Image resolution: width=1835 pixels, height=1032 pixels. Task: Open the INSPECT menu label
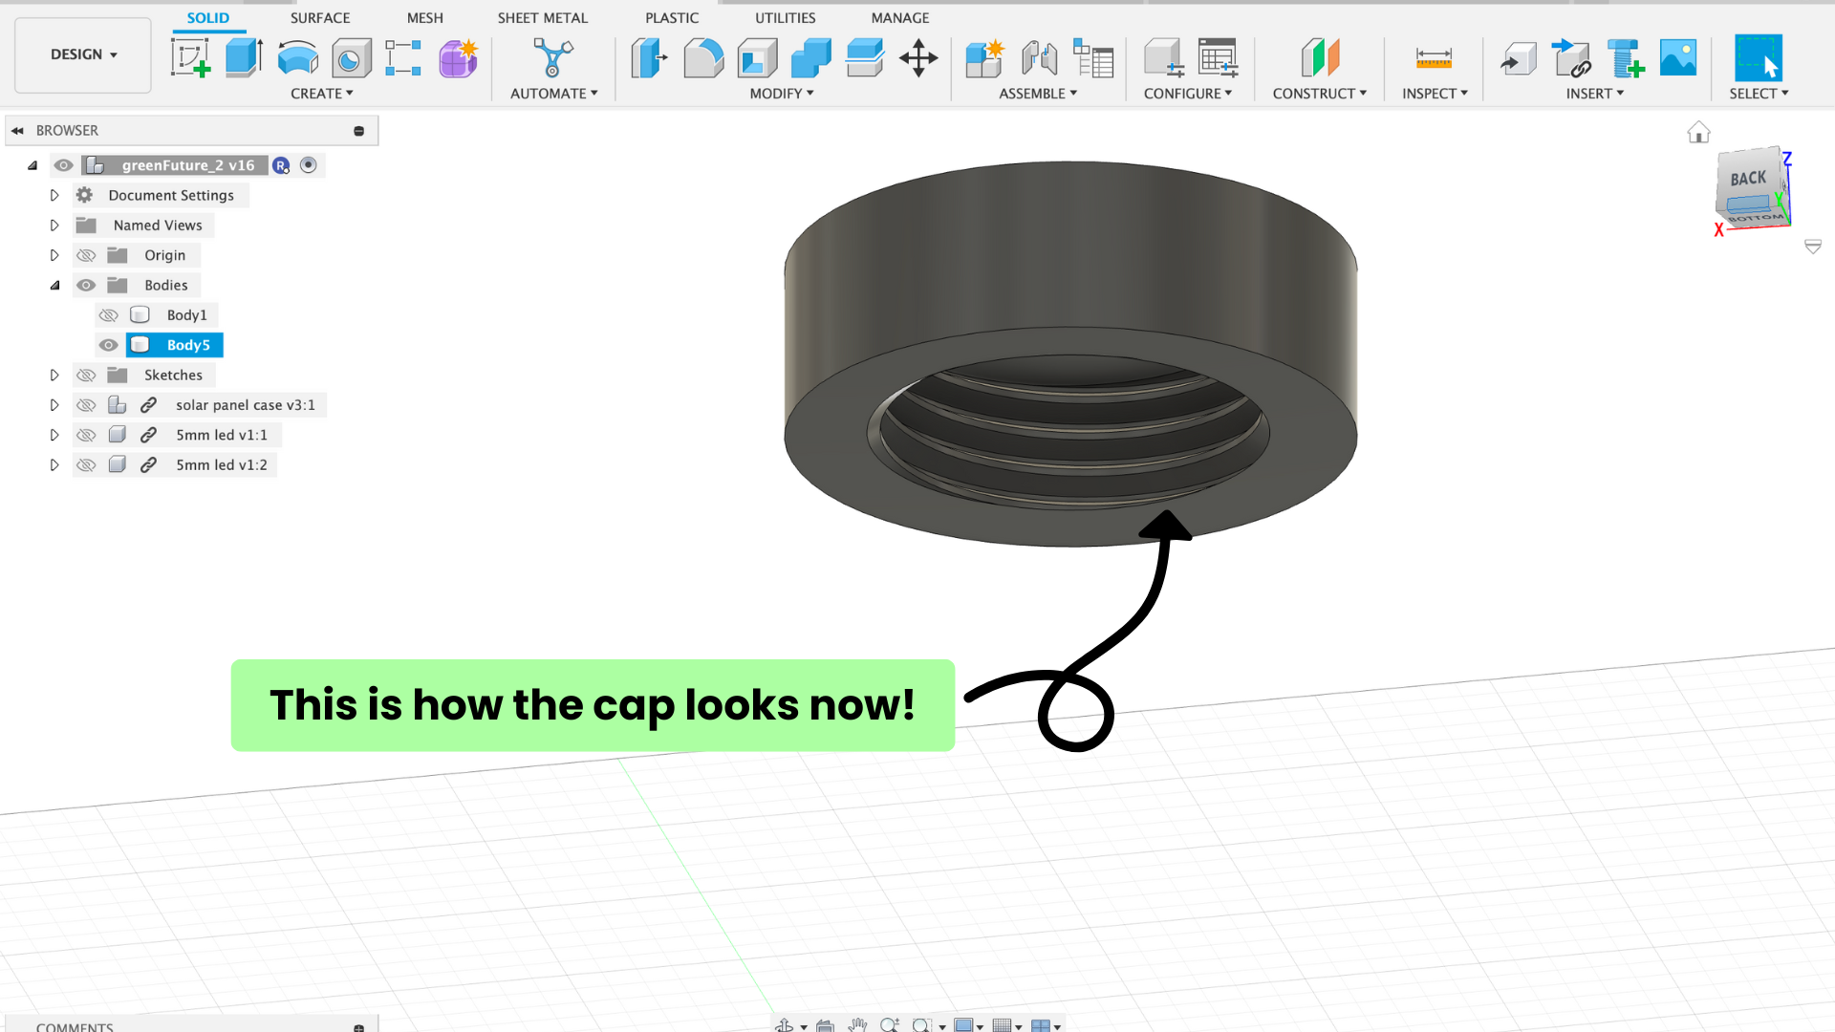[1435, 93]
